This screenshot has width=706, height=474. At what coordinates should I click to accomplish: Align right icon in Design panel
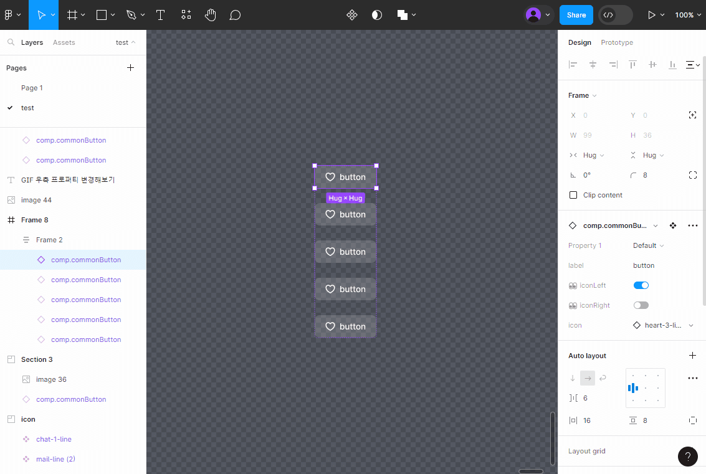tap(613, 65)
